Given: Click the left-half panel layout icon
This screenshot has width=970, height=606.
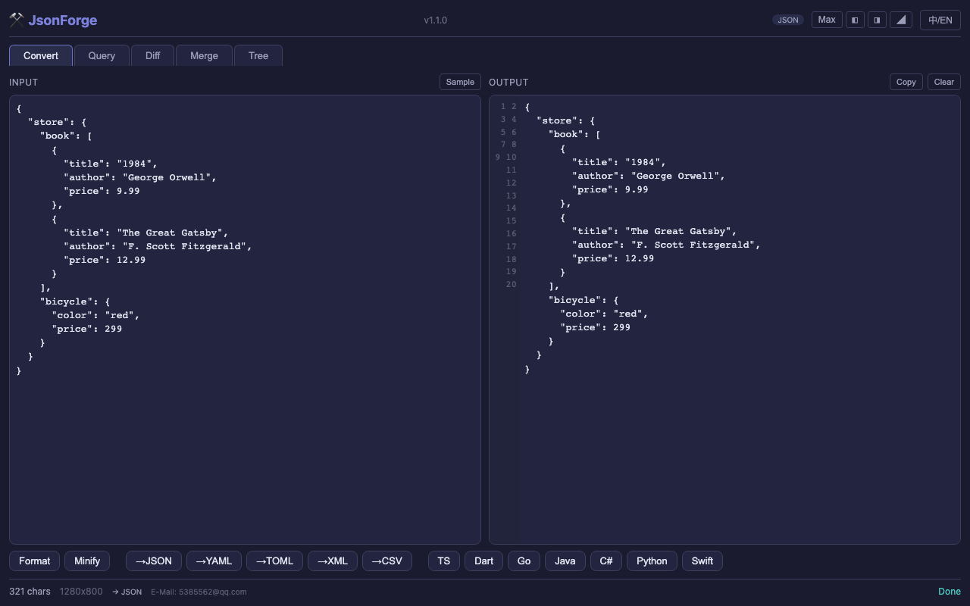Looking at the screenshot, I should click(855, 20).
